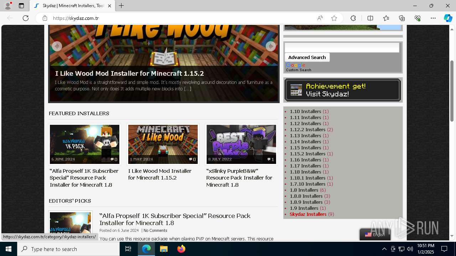Open the tab actions menu icon

pos(21,6)
